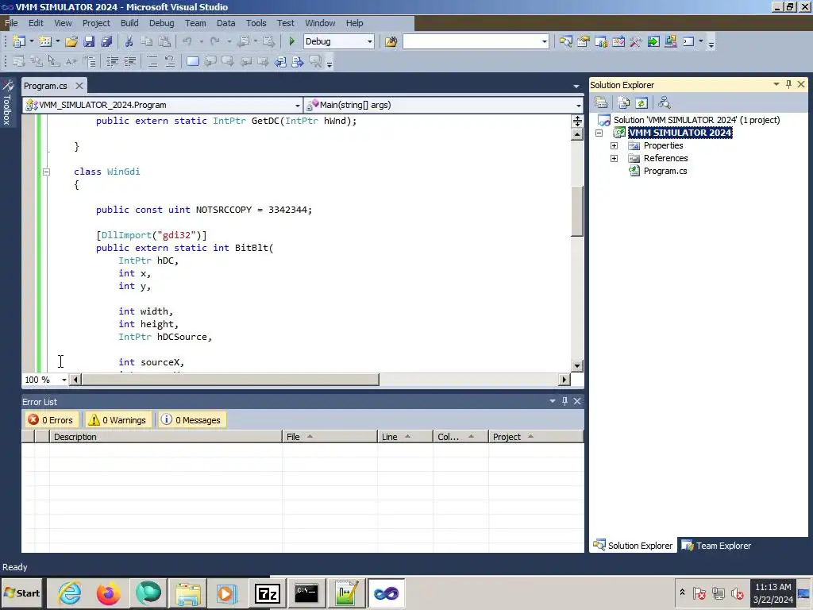This screenshot has height=610, width=813.
Task: Open Solution Explorer from the main toolbar
Action: (565, 41)
